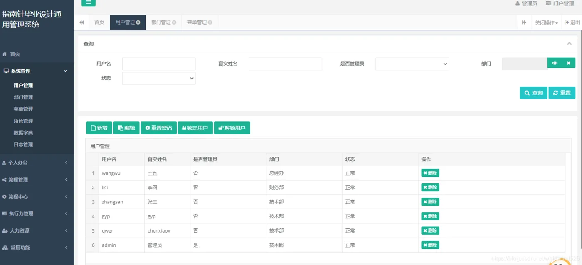Delete the zhangsan row with 删除
582x265 pixels.
pos(430,202)
